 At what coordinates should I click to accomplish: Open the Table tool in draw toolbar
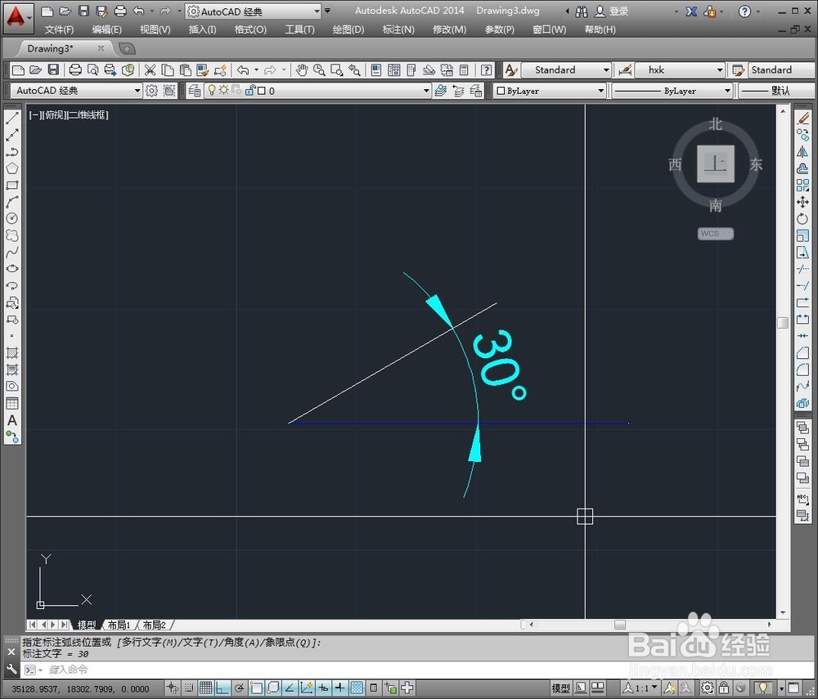pos(12,403)
